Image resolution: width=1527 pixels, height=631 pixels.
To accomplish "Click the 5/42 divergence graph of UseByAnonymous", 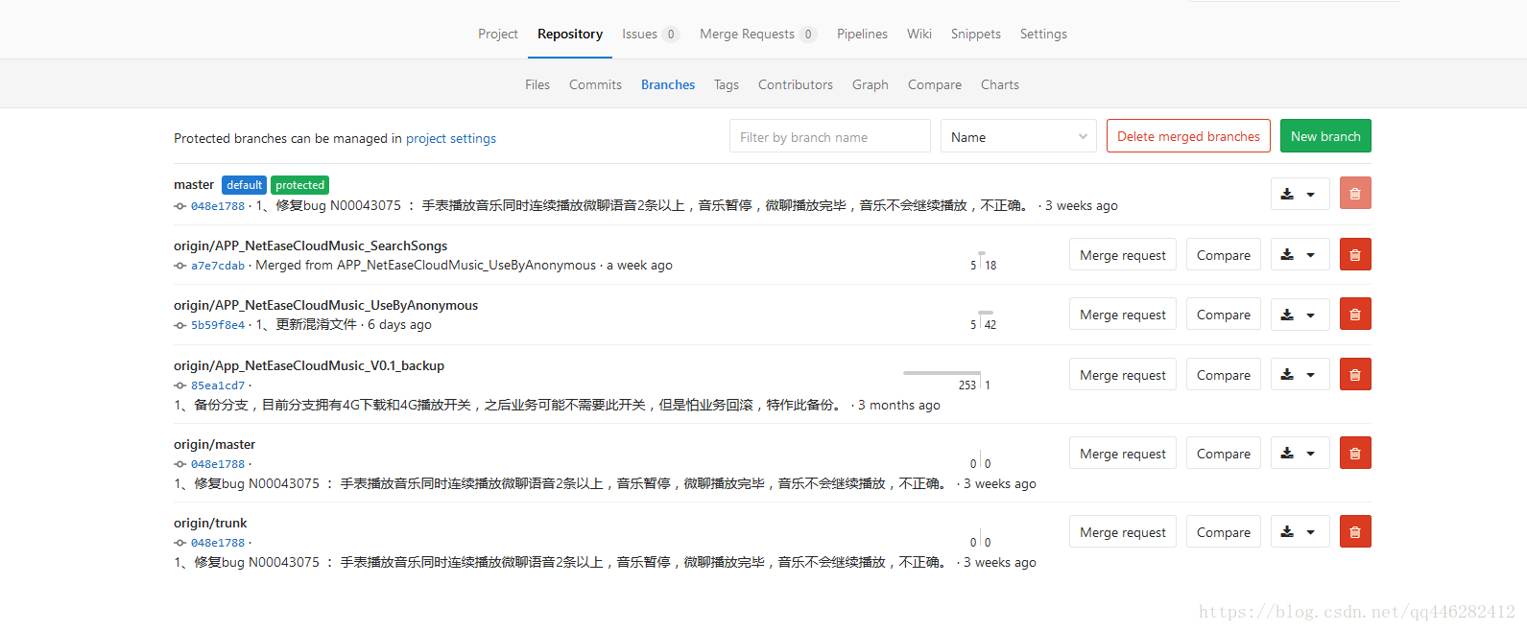I will (983, 319).
